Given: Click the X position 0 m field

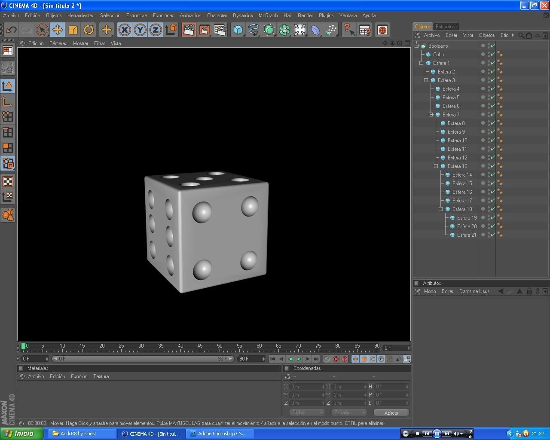Looking at the screenshot, I should (307, 387).
